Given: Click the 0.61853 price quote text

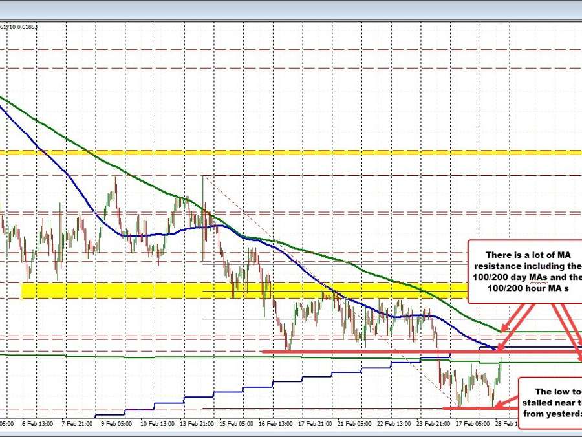Looking at the screenshot, I should pos(26,27).
